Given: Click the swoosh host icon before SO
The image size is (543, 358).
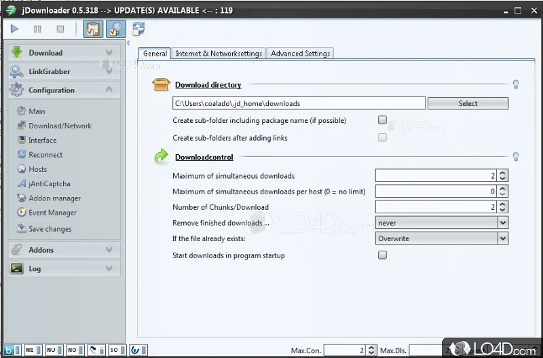Looking at the screenshot, I should 96,350.
